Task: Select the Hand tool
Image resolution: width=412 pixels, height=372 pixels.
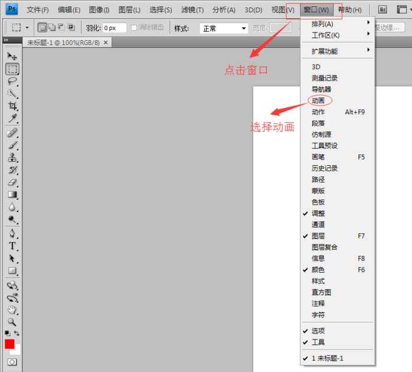Action: pyautogui.click(x=12, y=310)
